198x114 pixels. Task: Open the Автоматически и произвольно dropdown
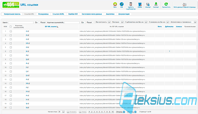[x=183, y=22]
